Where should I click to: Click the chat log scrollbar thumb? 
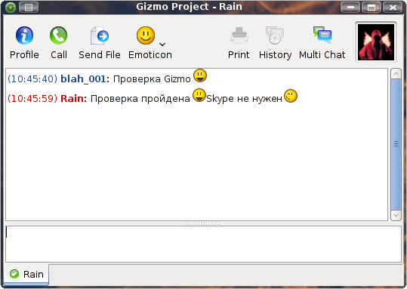coord(396,144)
